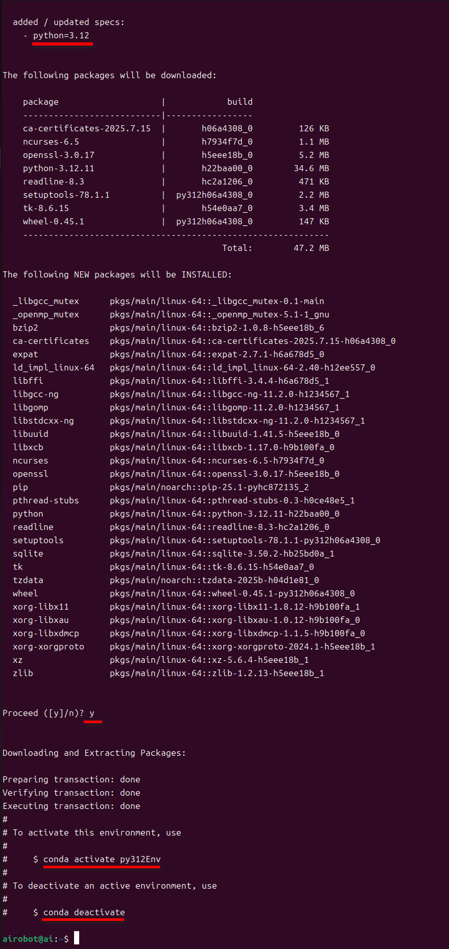Image resolution: width=449 pixels, height=949 pixels.
Task: Click the terminal cursor after the airobot@ai prompt
Action: 77,938
